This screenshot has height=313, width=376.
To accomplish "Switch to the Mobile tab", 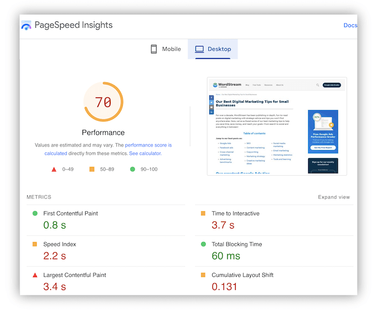I will point(166,49).
